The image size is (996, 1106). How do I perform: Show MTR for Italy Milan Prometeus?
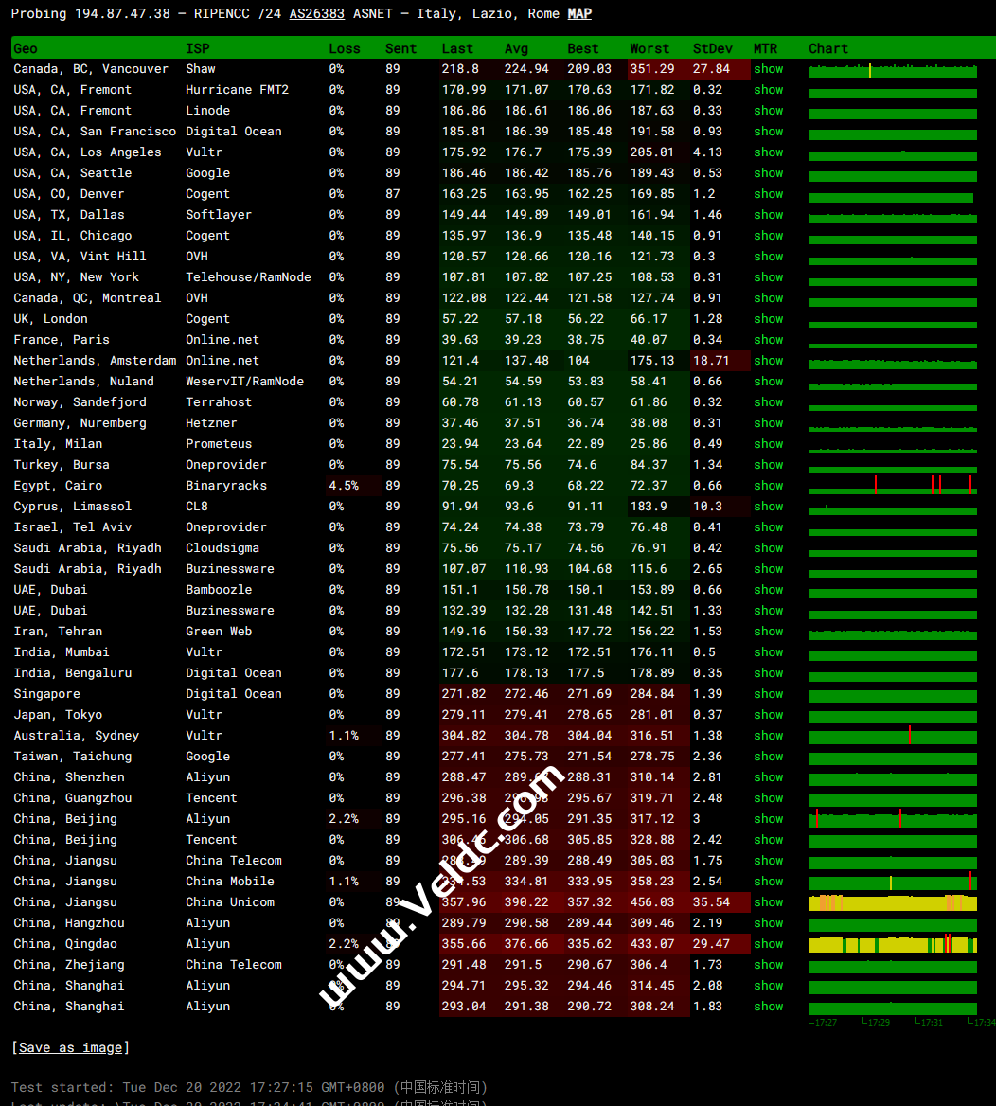768,444
